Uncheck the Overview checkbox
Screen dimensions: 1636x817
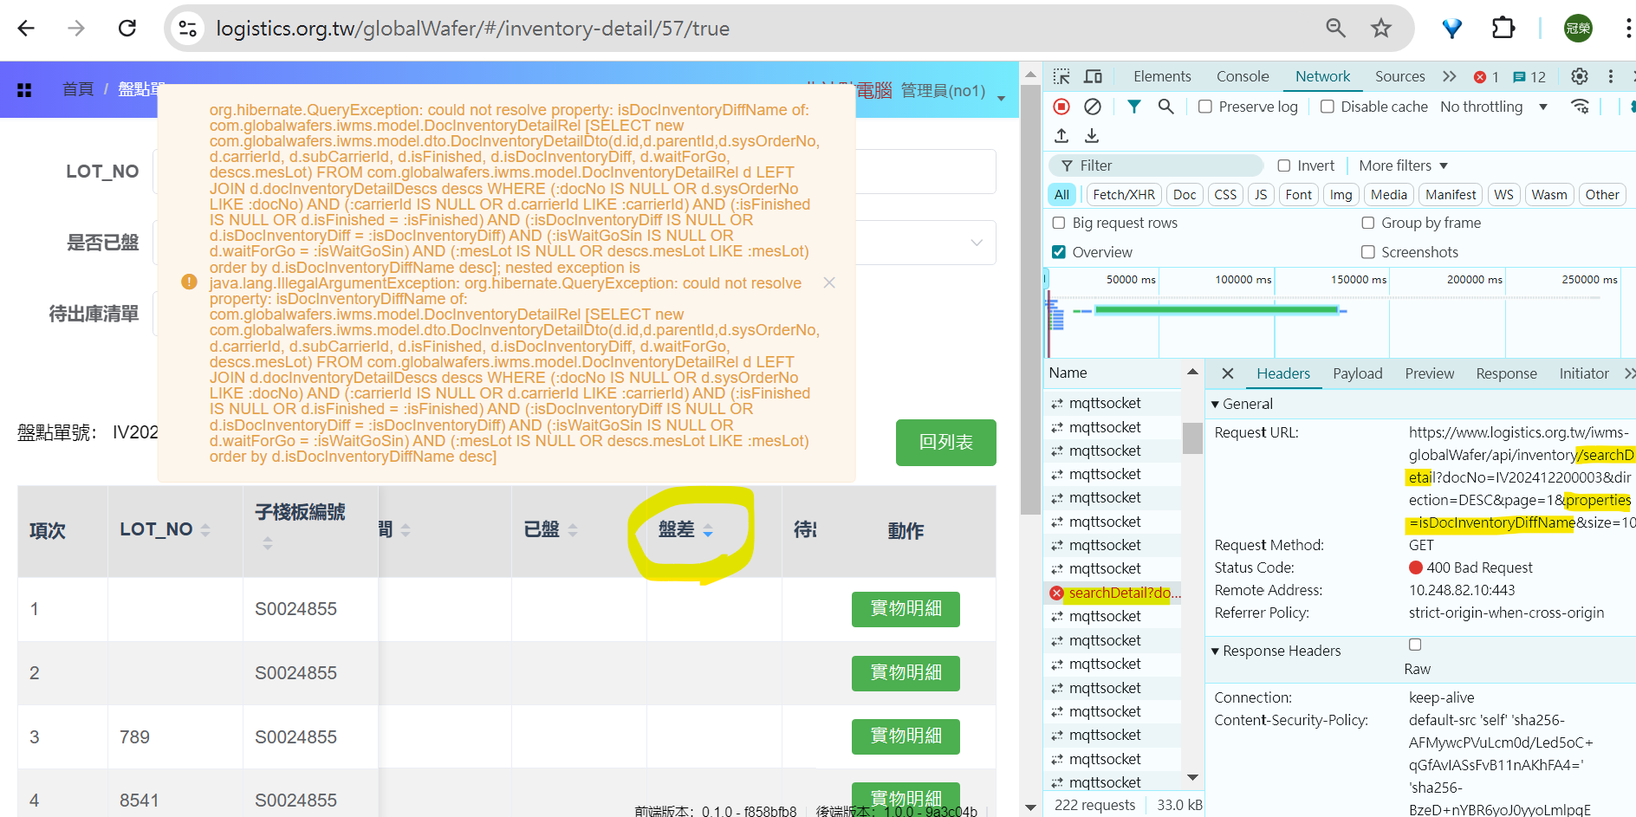1059,252
